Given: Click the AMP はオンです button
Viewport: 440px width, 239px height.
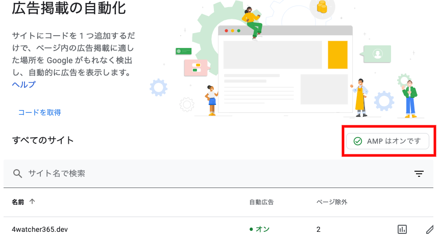Looking at the screenshot, I should (x=387, y=141).
